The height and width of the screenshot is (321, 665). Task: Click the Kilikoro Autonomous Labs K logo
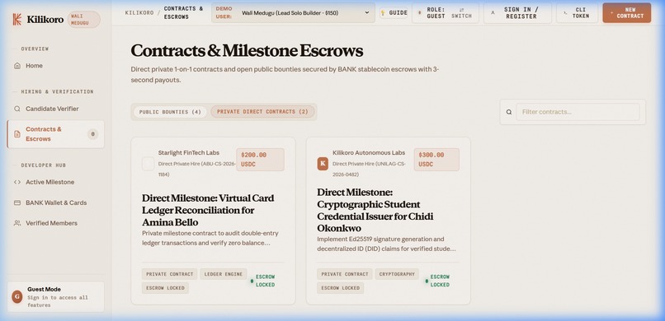click(x=323, y=163)
